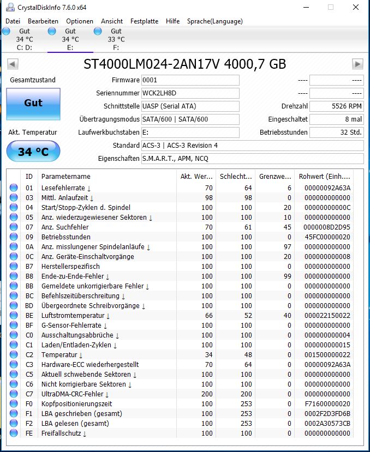Click status icon of Luftstromtemperatur row

14,315
